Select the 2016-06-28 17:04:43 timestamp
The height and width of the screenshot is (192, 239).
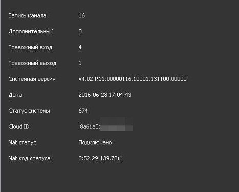pos(105,95)
